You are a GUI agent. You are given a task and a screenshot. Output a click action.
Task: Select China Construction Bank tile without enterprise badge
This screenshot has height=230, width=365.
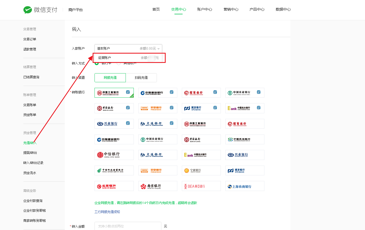coord(114,139)
